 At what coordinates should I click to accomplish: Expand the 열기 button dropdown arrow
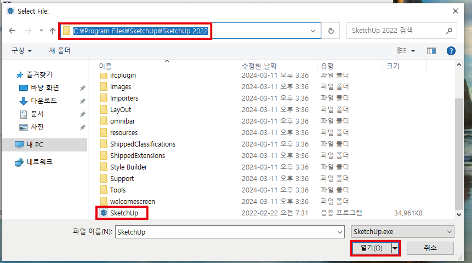(x=395, y=248)
